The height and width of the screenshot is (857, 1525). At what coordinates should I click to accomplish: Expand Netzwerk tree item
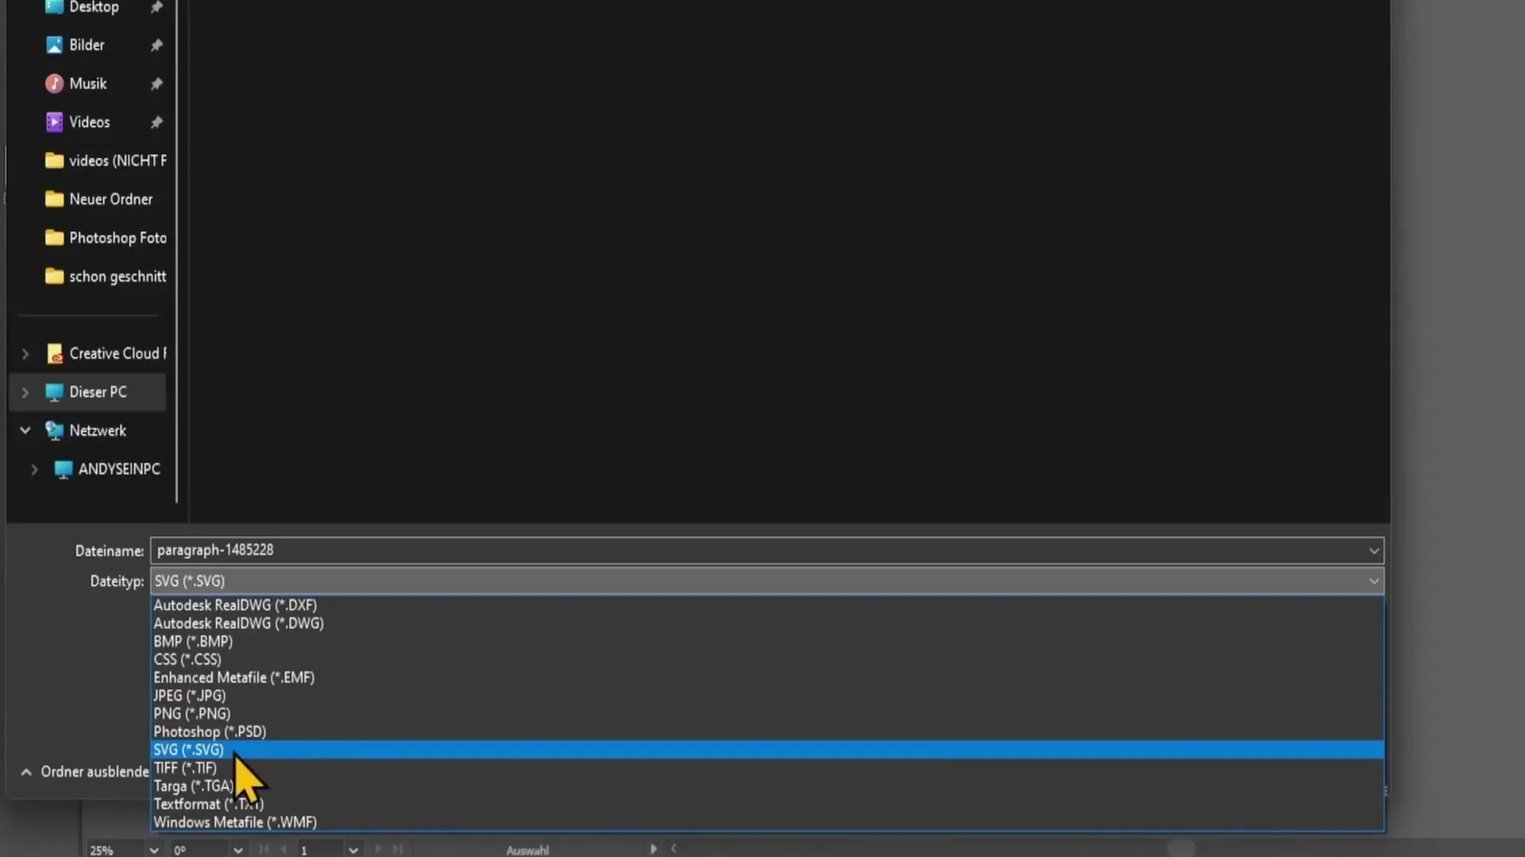point(23,429)
